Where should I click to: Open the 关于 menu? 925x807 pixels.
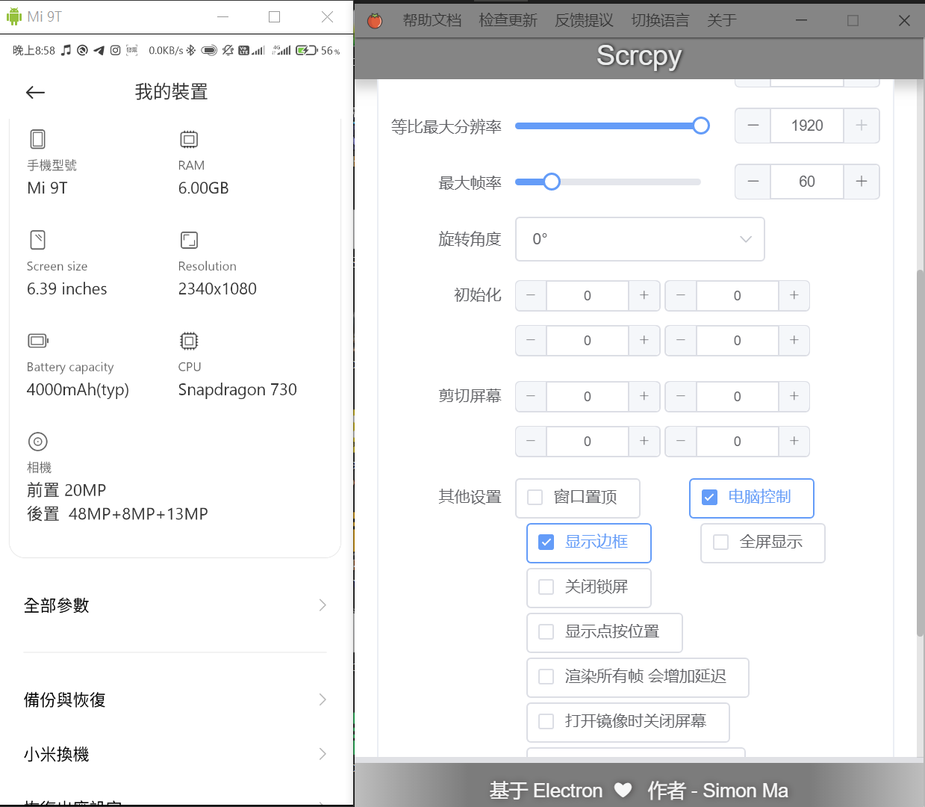coord(722,20)
